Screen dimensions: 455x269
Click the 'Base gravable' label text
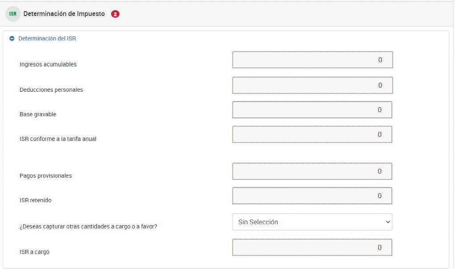point(38,114)
